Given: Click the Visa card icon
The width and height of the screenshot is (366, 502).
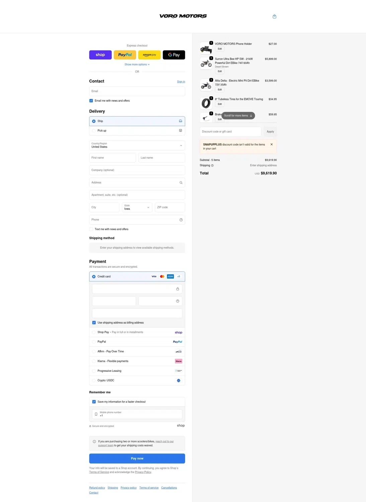Looking at the screenshot, I should (x=154, y=276).
